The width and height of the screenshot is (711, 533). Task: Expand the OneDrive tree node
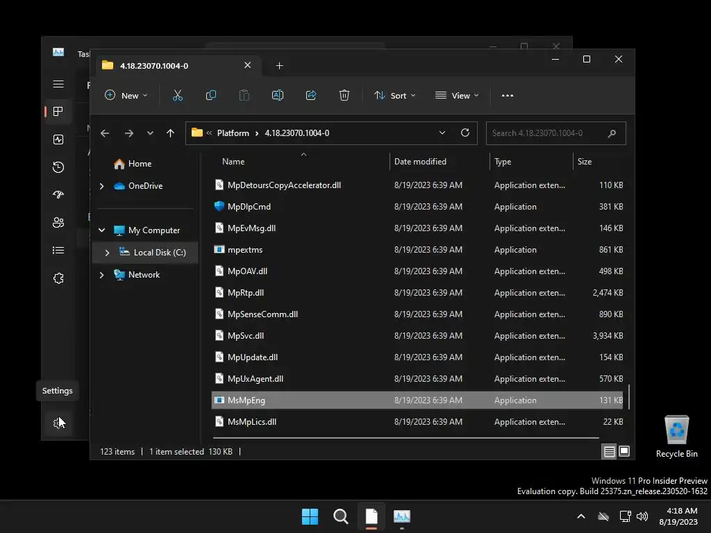click(101, 186)
